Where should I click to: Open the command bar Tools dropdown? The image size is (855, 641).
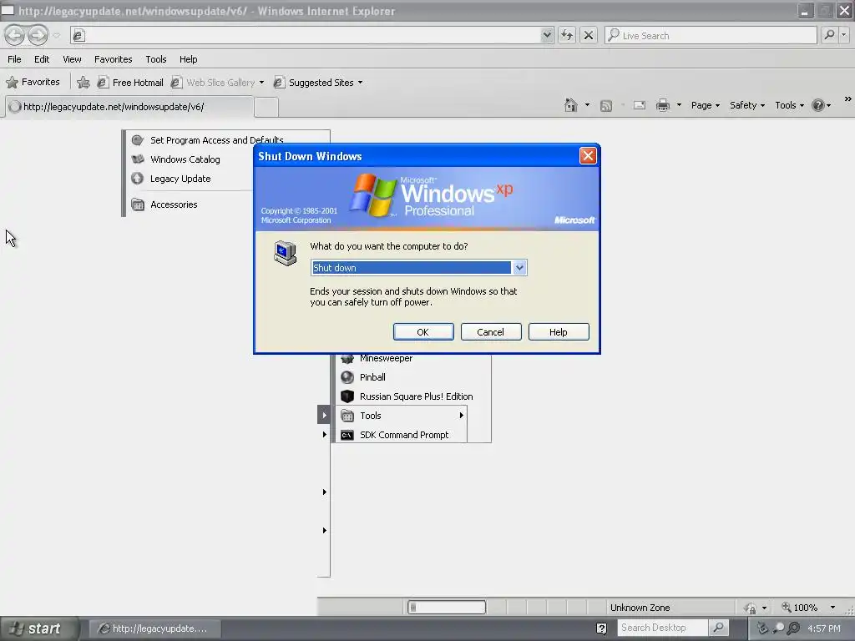pyautogui.click(x=789, y=105)
